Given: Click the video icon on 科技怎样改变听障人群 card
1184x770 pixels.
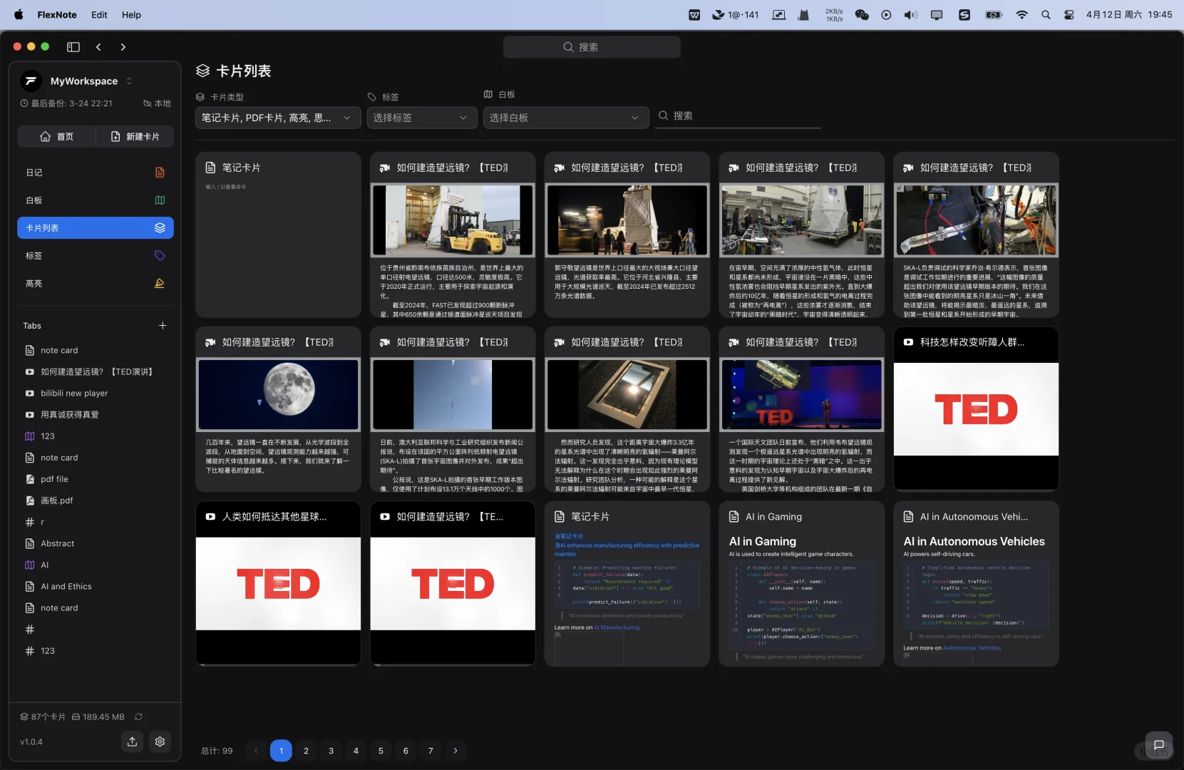Looking at the screenshot, I should (x=908, y=342).
